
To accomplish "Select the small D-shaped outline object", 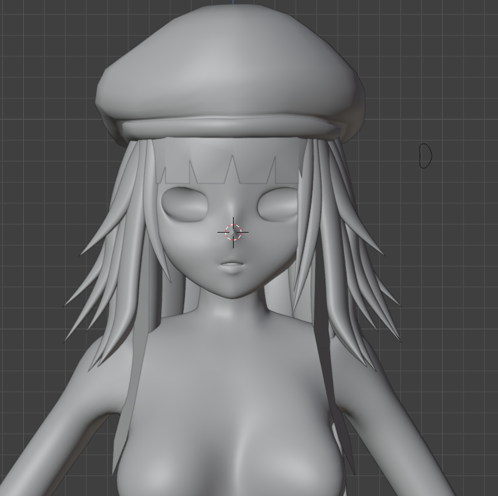I will (425, 156).
